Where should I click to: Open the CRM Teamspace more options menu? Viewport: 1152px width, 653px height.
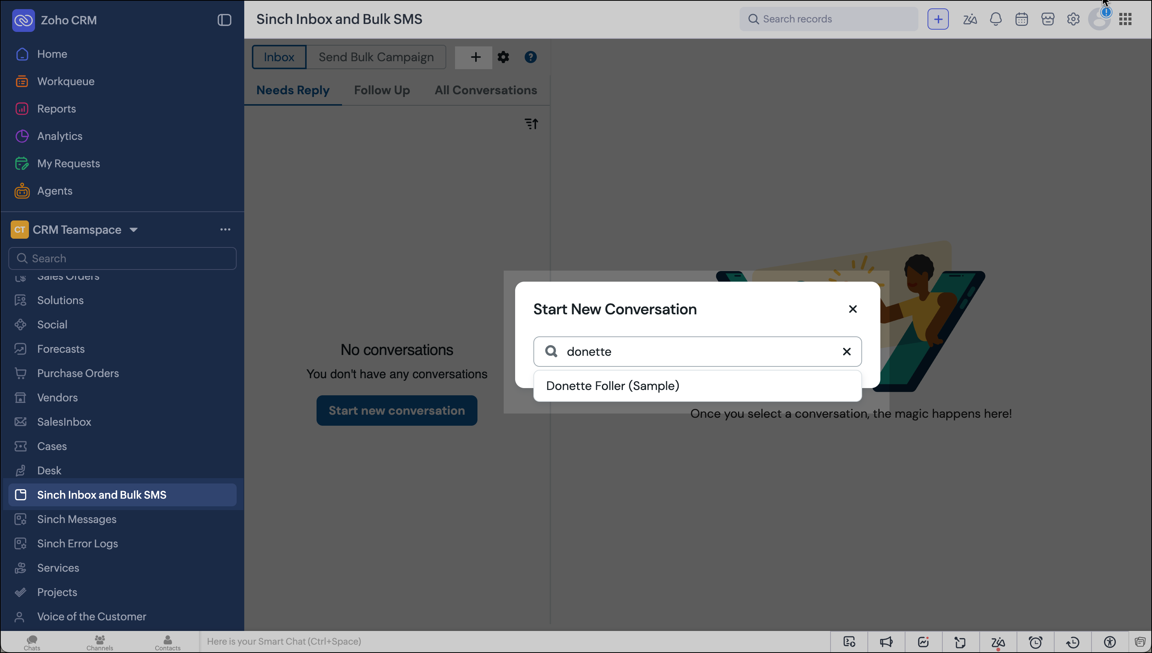tap(225, 230)
